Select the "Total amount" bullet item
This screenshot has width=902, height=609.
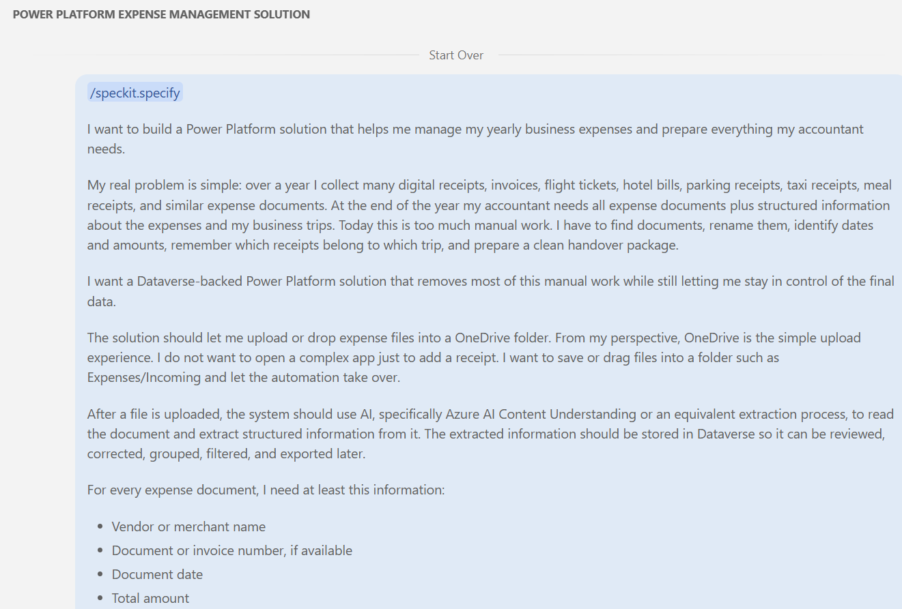(150, 598)
